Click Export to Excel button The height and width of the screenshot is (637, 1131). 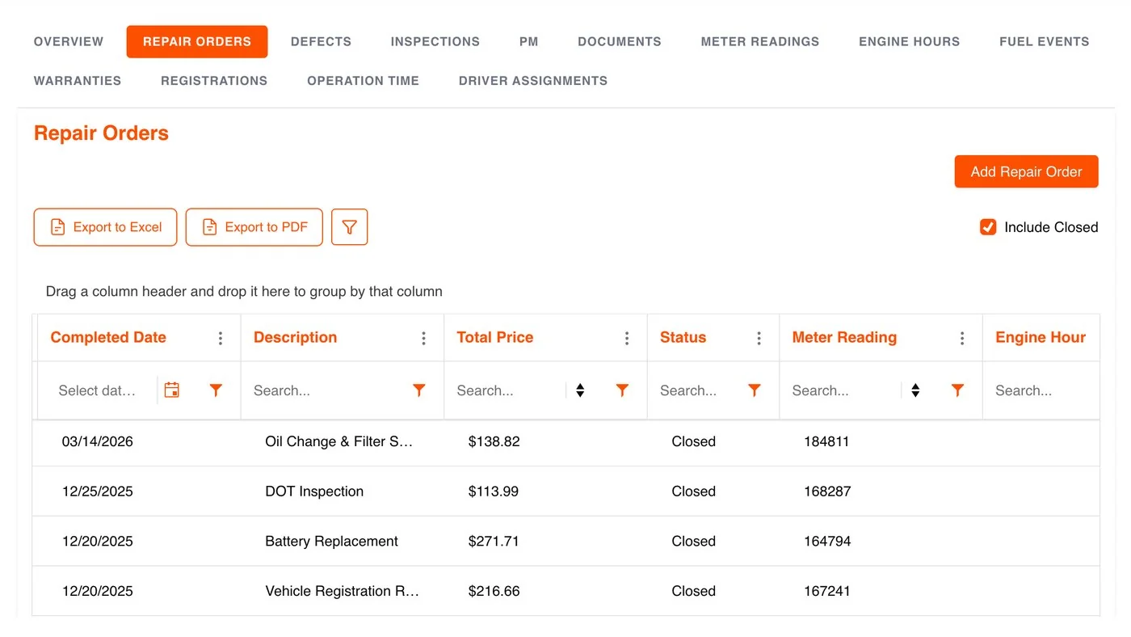click(x=105, y=227)
